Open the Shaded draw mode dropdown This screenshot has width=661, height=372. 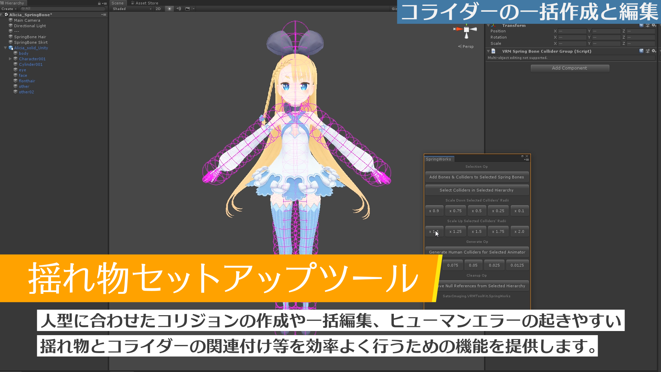click(x=131, y=9)
